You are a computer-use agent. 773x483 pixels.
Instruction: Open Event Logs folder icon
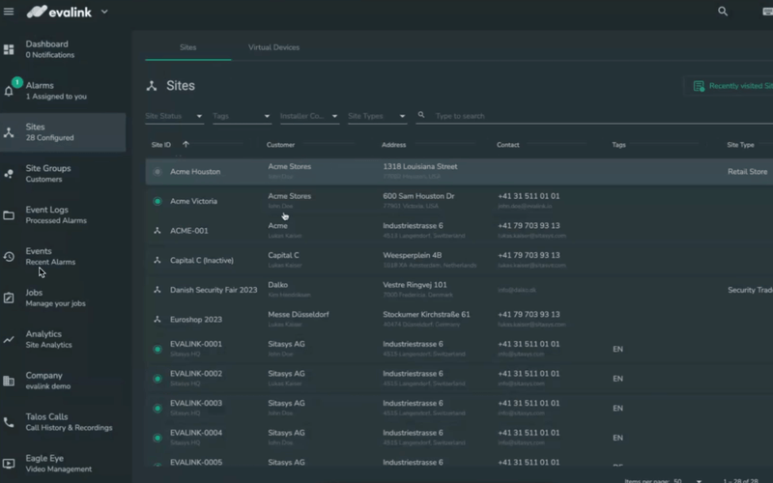(10, 215)
